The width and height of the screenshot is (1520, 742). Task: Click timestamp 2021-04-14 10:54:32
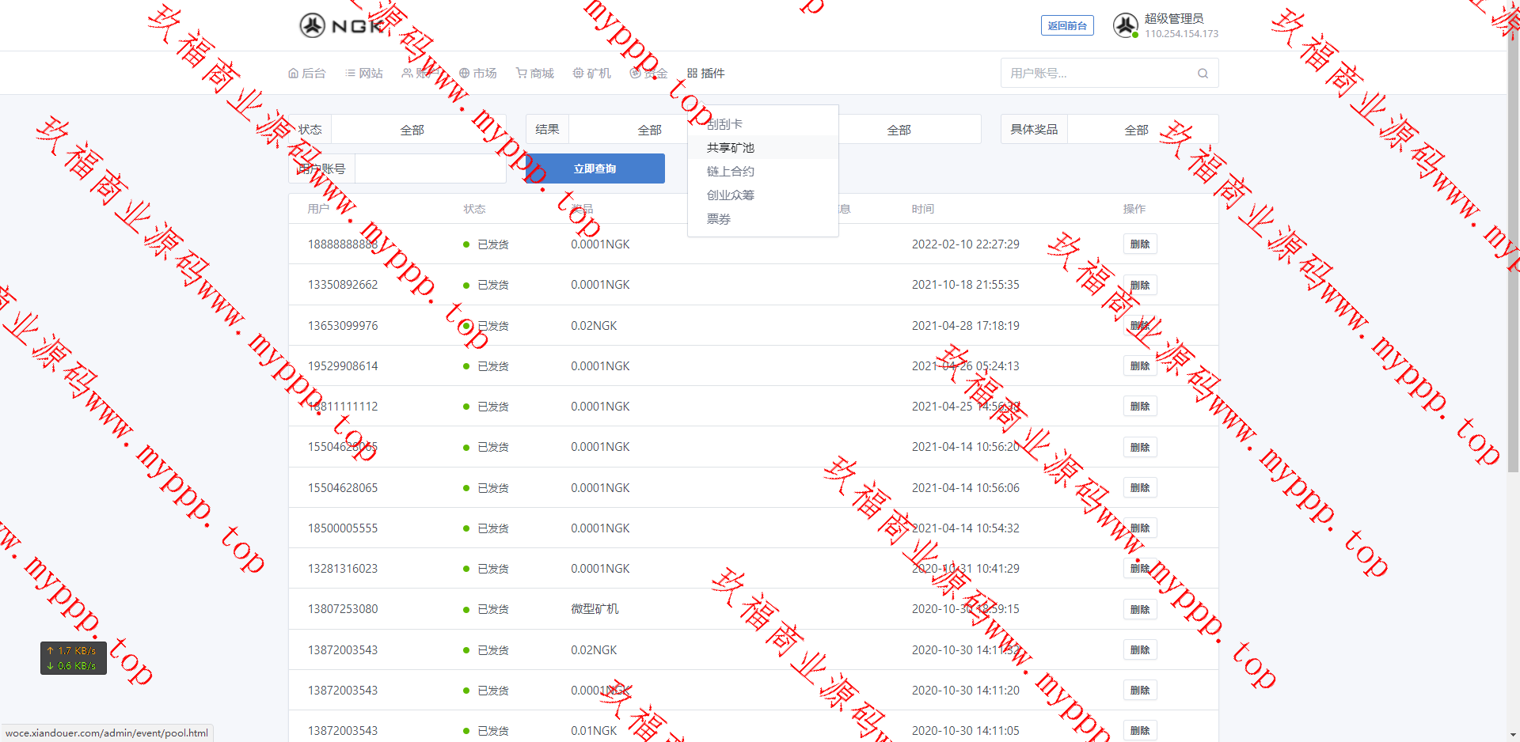966,528
